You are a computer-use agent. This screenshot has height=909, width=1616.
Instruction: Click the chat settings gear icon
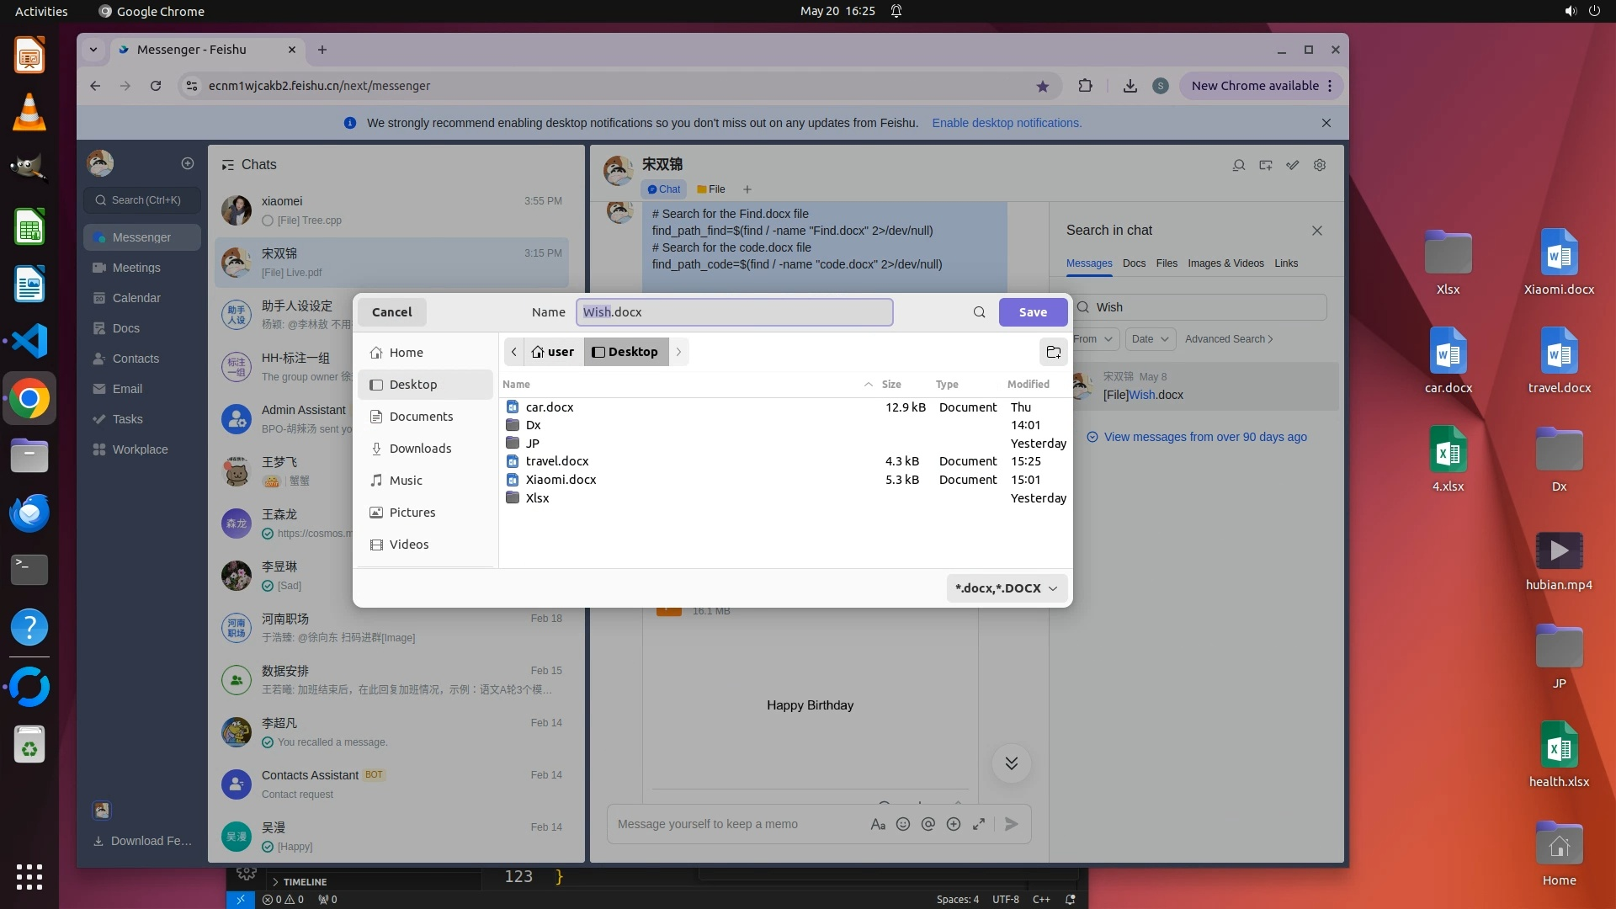1320,165
